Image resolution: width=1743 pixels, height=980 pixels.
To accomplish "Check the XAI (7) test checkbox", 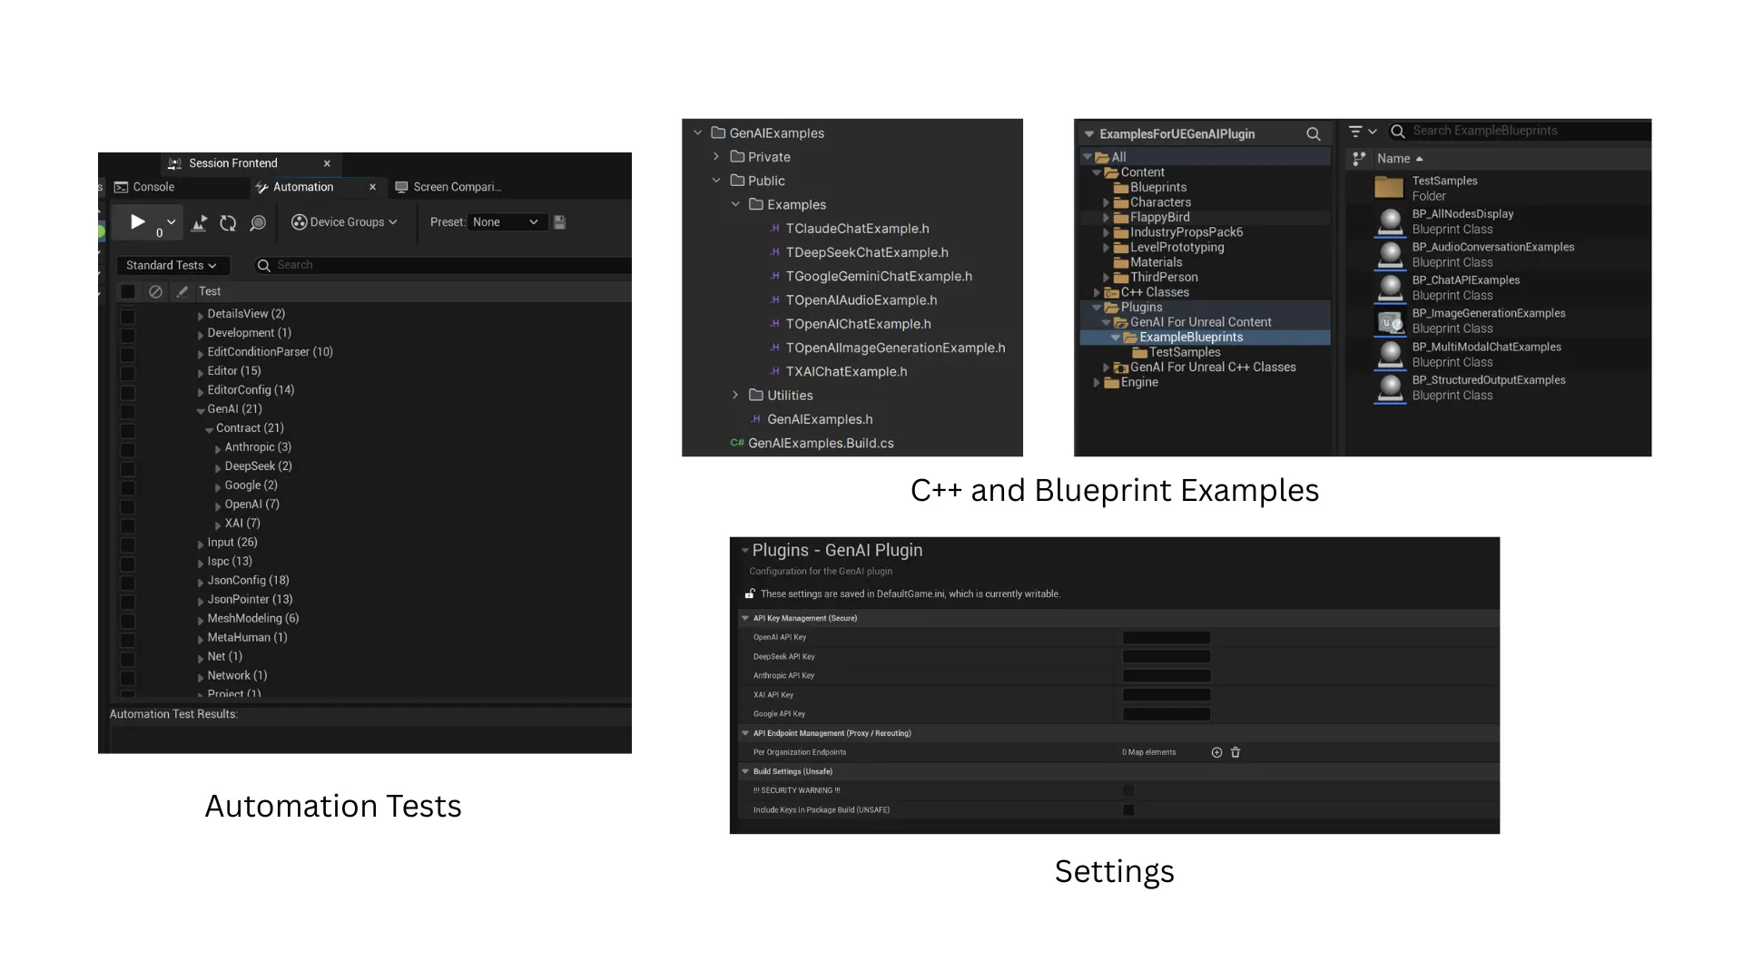I will [128, 526].
